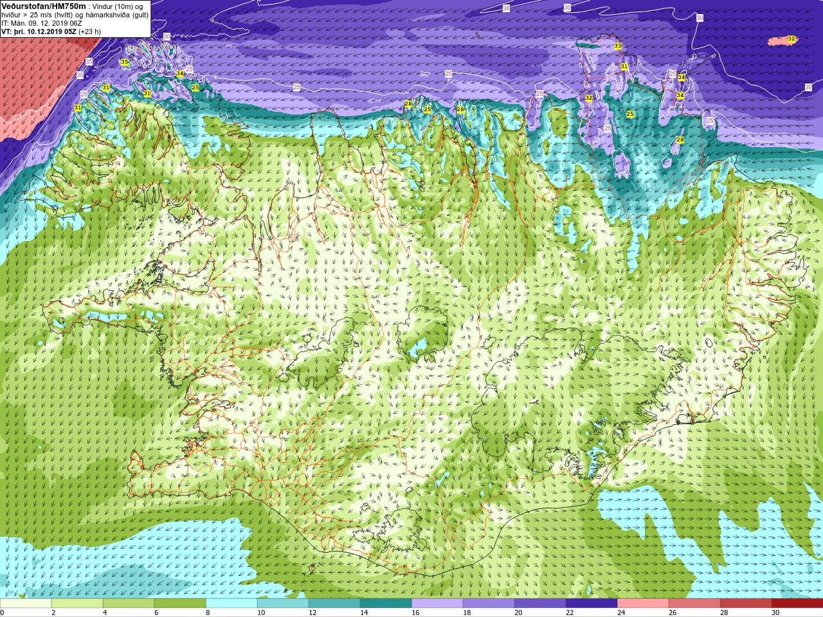
Task: Select the darker green 6–8 legend swatch
Action: tap(180, 604)
